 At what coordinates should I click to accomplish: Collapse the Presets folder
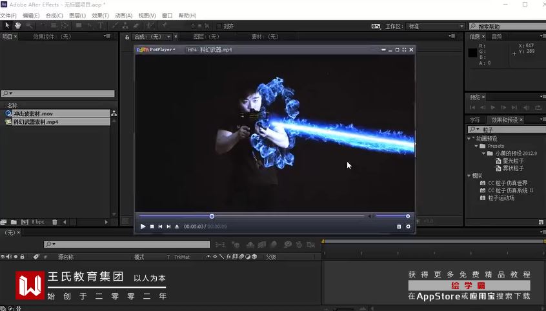point(476,146)
